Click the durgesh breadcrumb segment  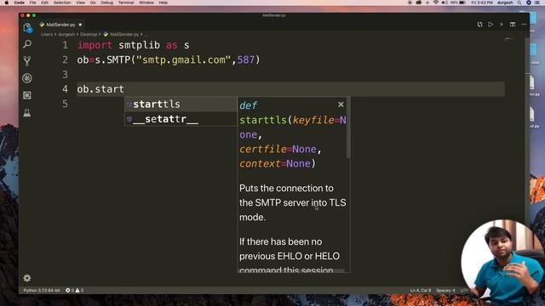click(66, 34)
